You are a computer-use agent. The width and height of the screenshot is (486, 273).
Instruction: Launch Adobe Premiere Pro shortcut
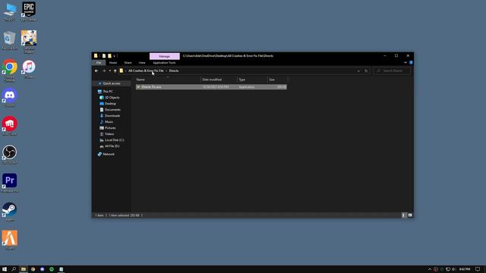(10, 183)
